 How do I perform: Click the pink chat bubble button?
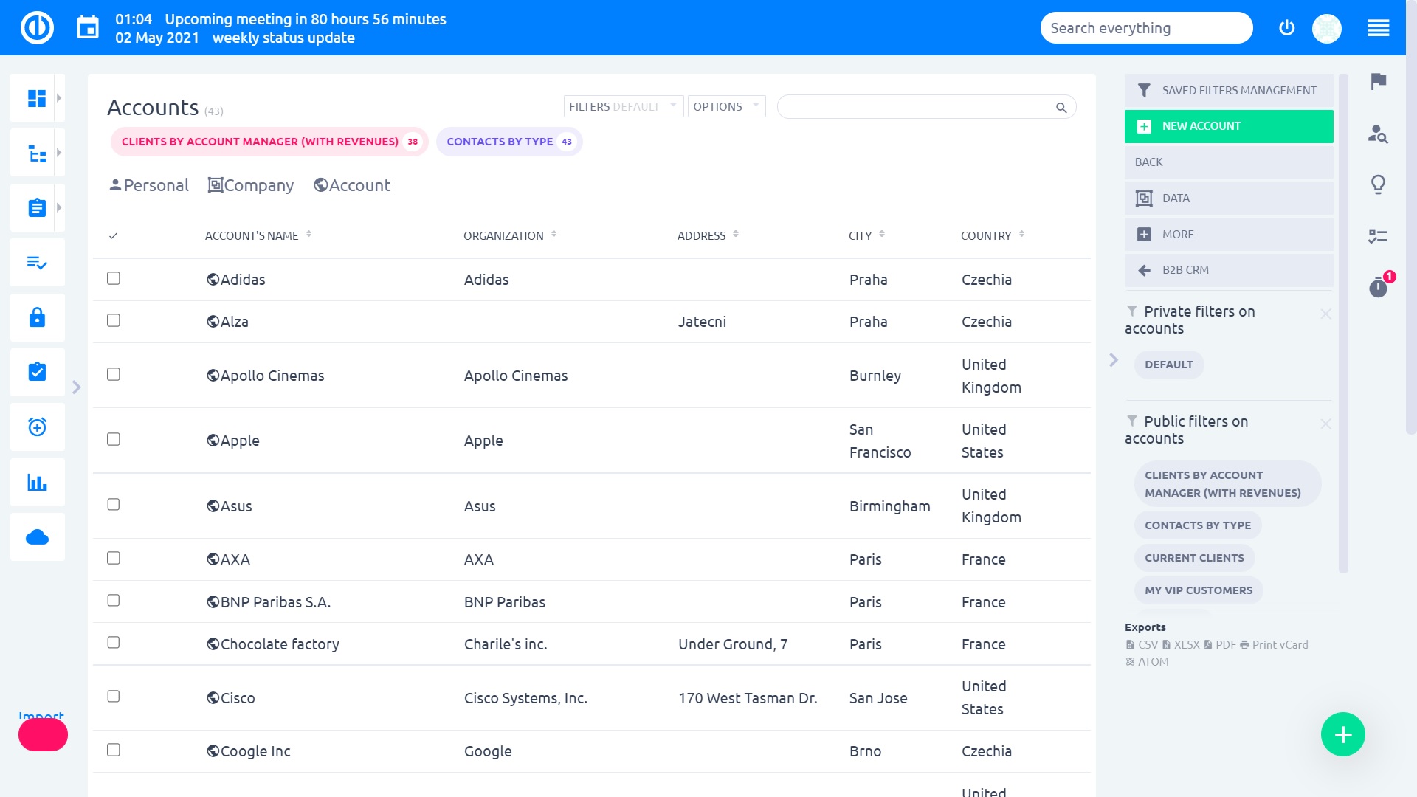[x=43, y=735]
